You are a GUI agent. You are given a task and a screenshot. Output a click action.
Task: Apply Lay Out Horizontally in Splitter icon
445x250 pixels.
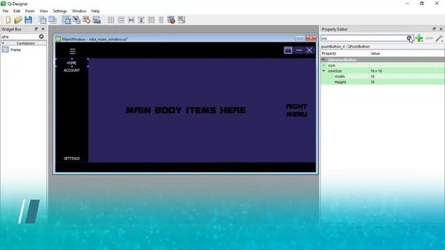point(131,20)
